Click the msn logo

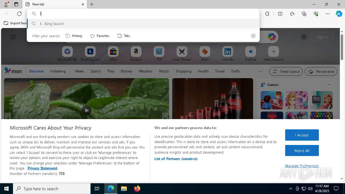point(13,71)
